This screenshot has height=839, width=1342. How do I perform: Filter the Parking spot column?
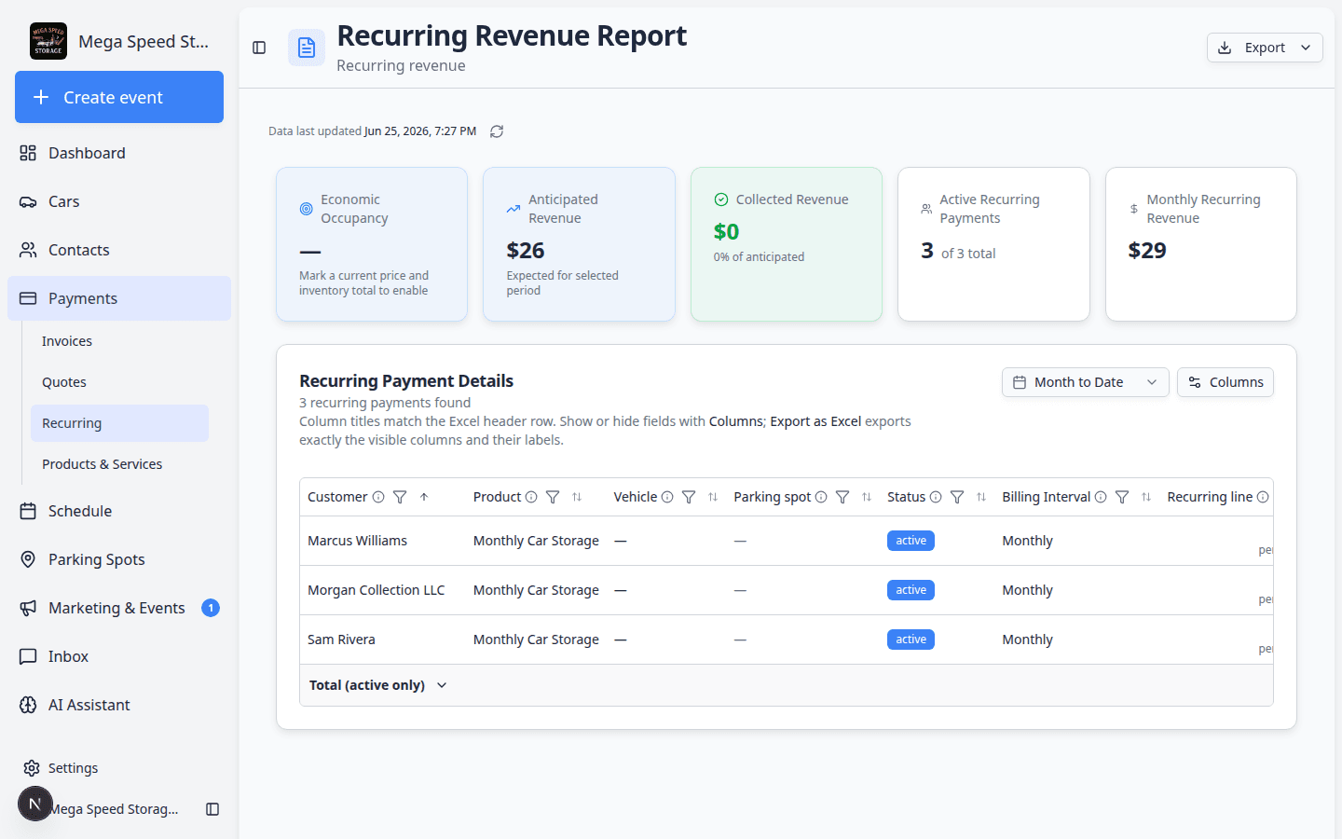click(x=842, y=497)
